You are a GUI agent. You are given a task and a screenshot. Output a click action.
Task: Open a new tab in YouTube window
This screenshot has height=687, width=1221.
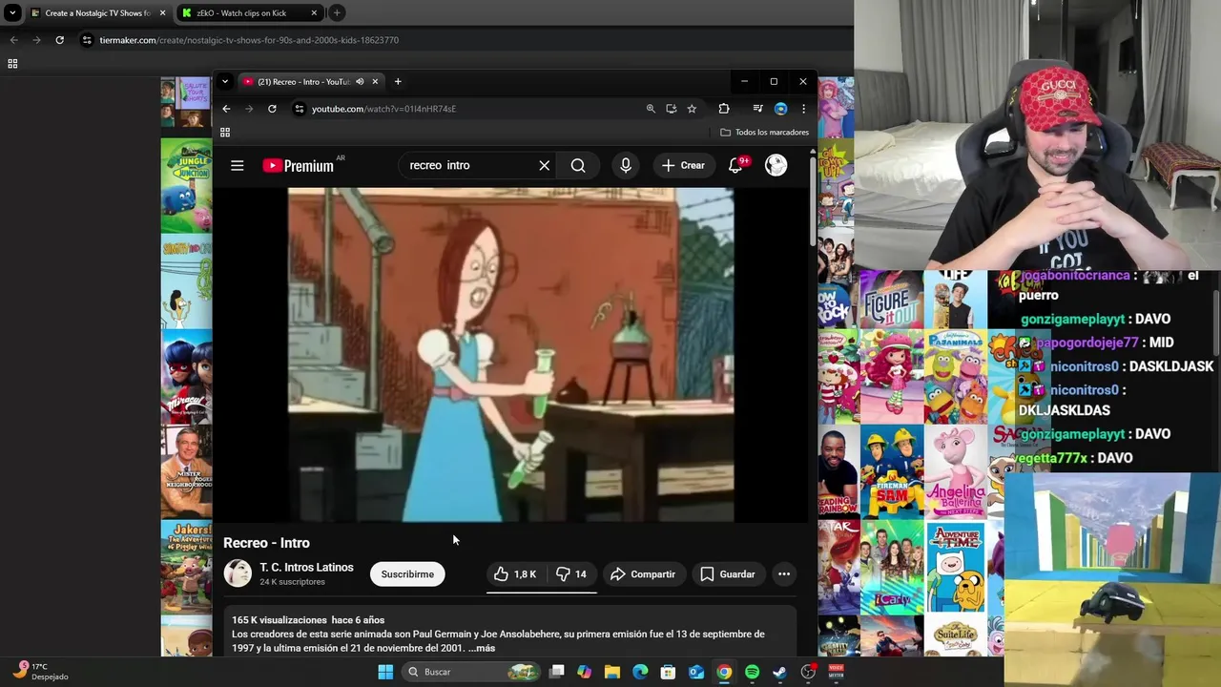coord(398,82)
